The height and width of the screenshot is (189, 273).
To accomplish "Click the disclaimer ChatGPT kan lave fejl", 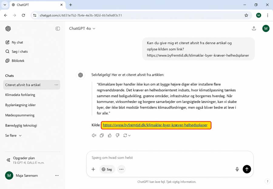I will tap(167, 182).
